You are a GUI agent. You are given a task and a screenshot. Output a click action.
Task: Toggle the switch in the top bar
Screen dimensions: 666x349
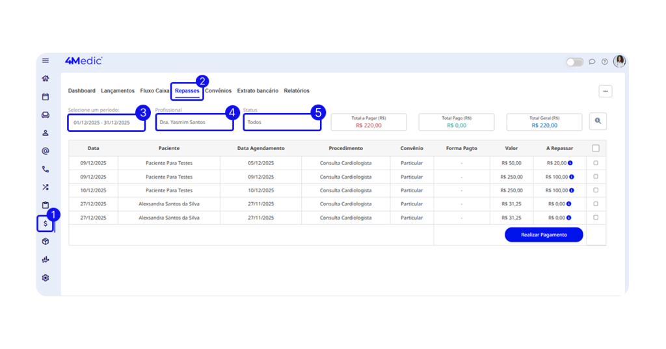pos(574,62)
